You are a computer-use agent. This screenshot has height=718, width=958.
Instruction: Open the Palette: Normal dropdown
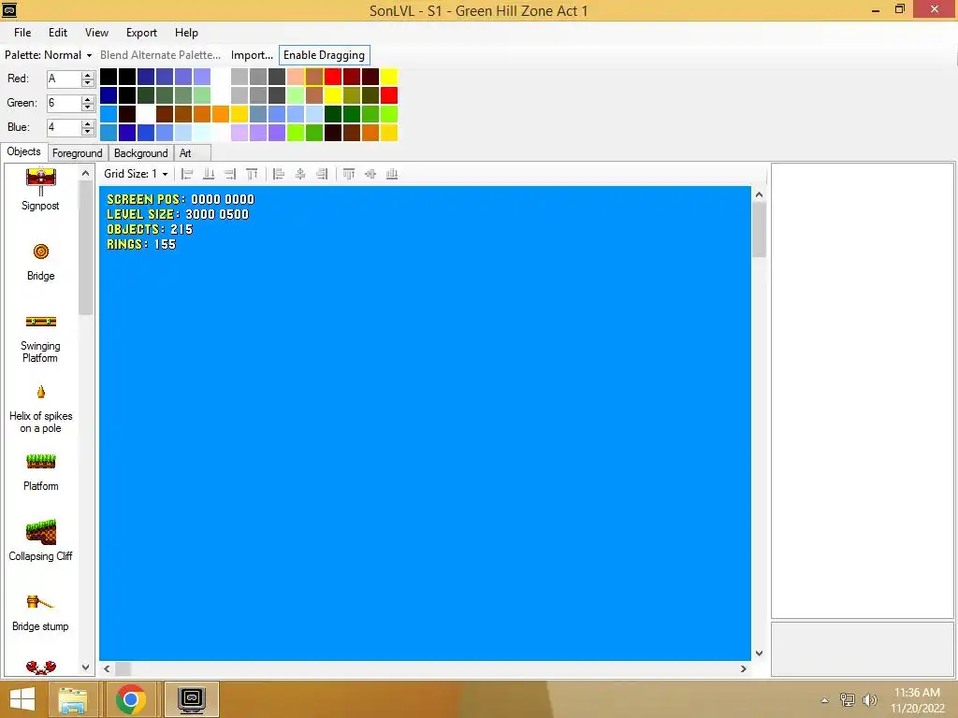pos(49,55)
